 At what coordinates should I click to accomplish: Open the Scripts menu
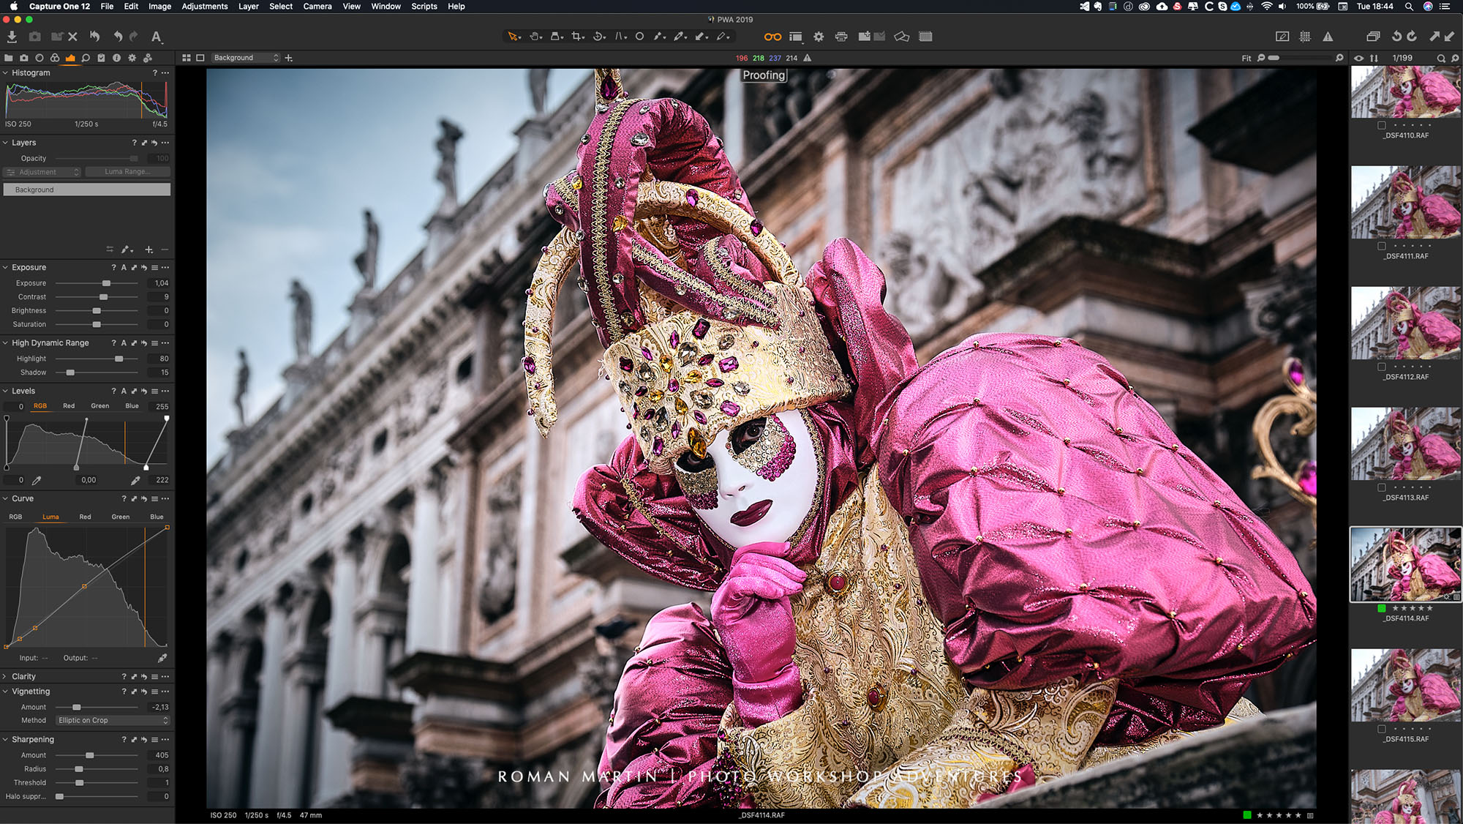tap(424, 7)
